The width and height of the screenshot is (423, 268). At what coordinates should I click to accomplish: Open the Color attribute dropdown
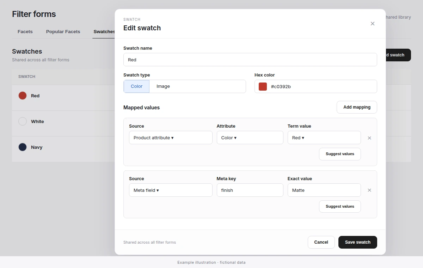tap(250, 138)
